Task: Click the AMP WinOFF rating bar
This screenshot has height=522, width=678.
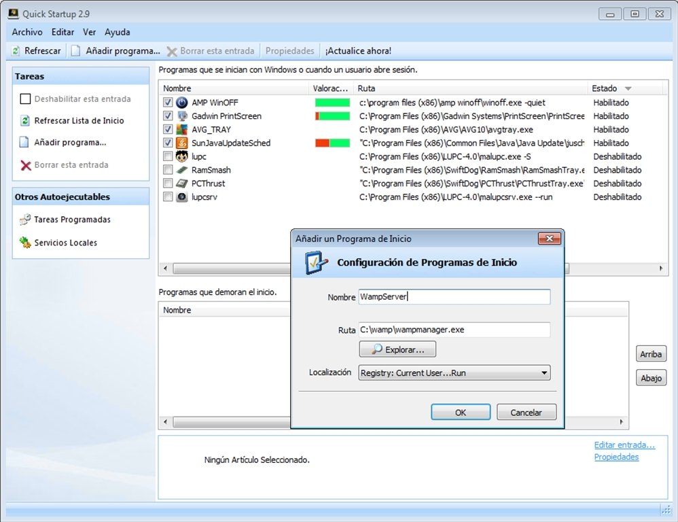Action: coord(332,103)
